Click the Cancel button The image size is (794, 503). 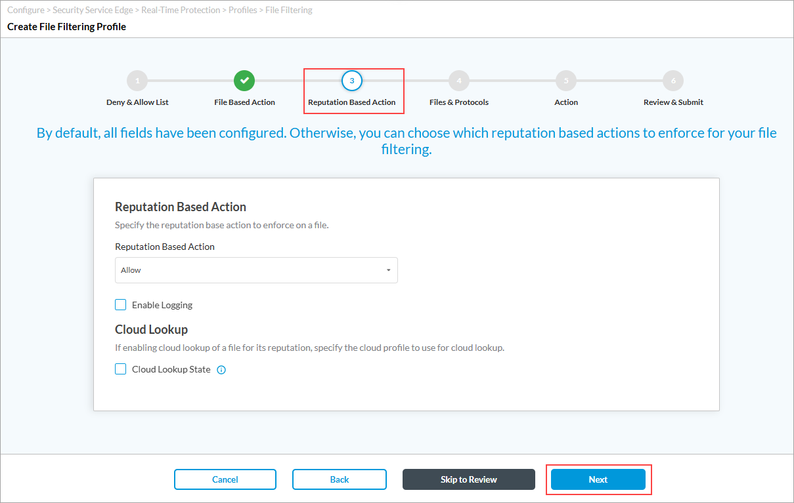tap(225, 479)
